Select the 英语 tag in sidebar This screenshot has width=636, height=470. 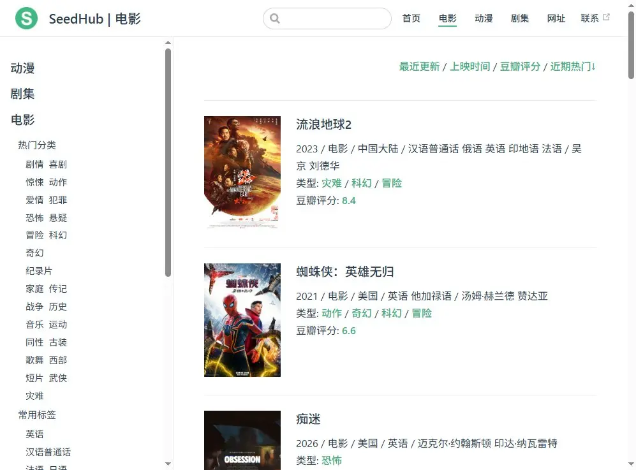34,434
